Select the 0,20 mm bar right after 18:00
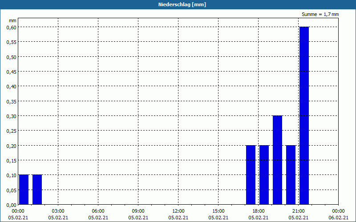Viewport: 356px width, 222px height. click(x=264, y=175)
